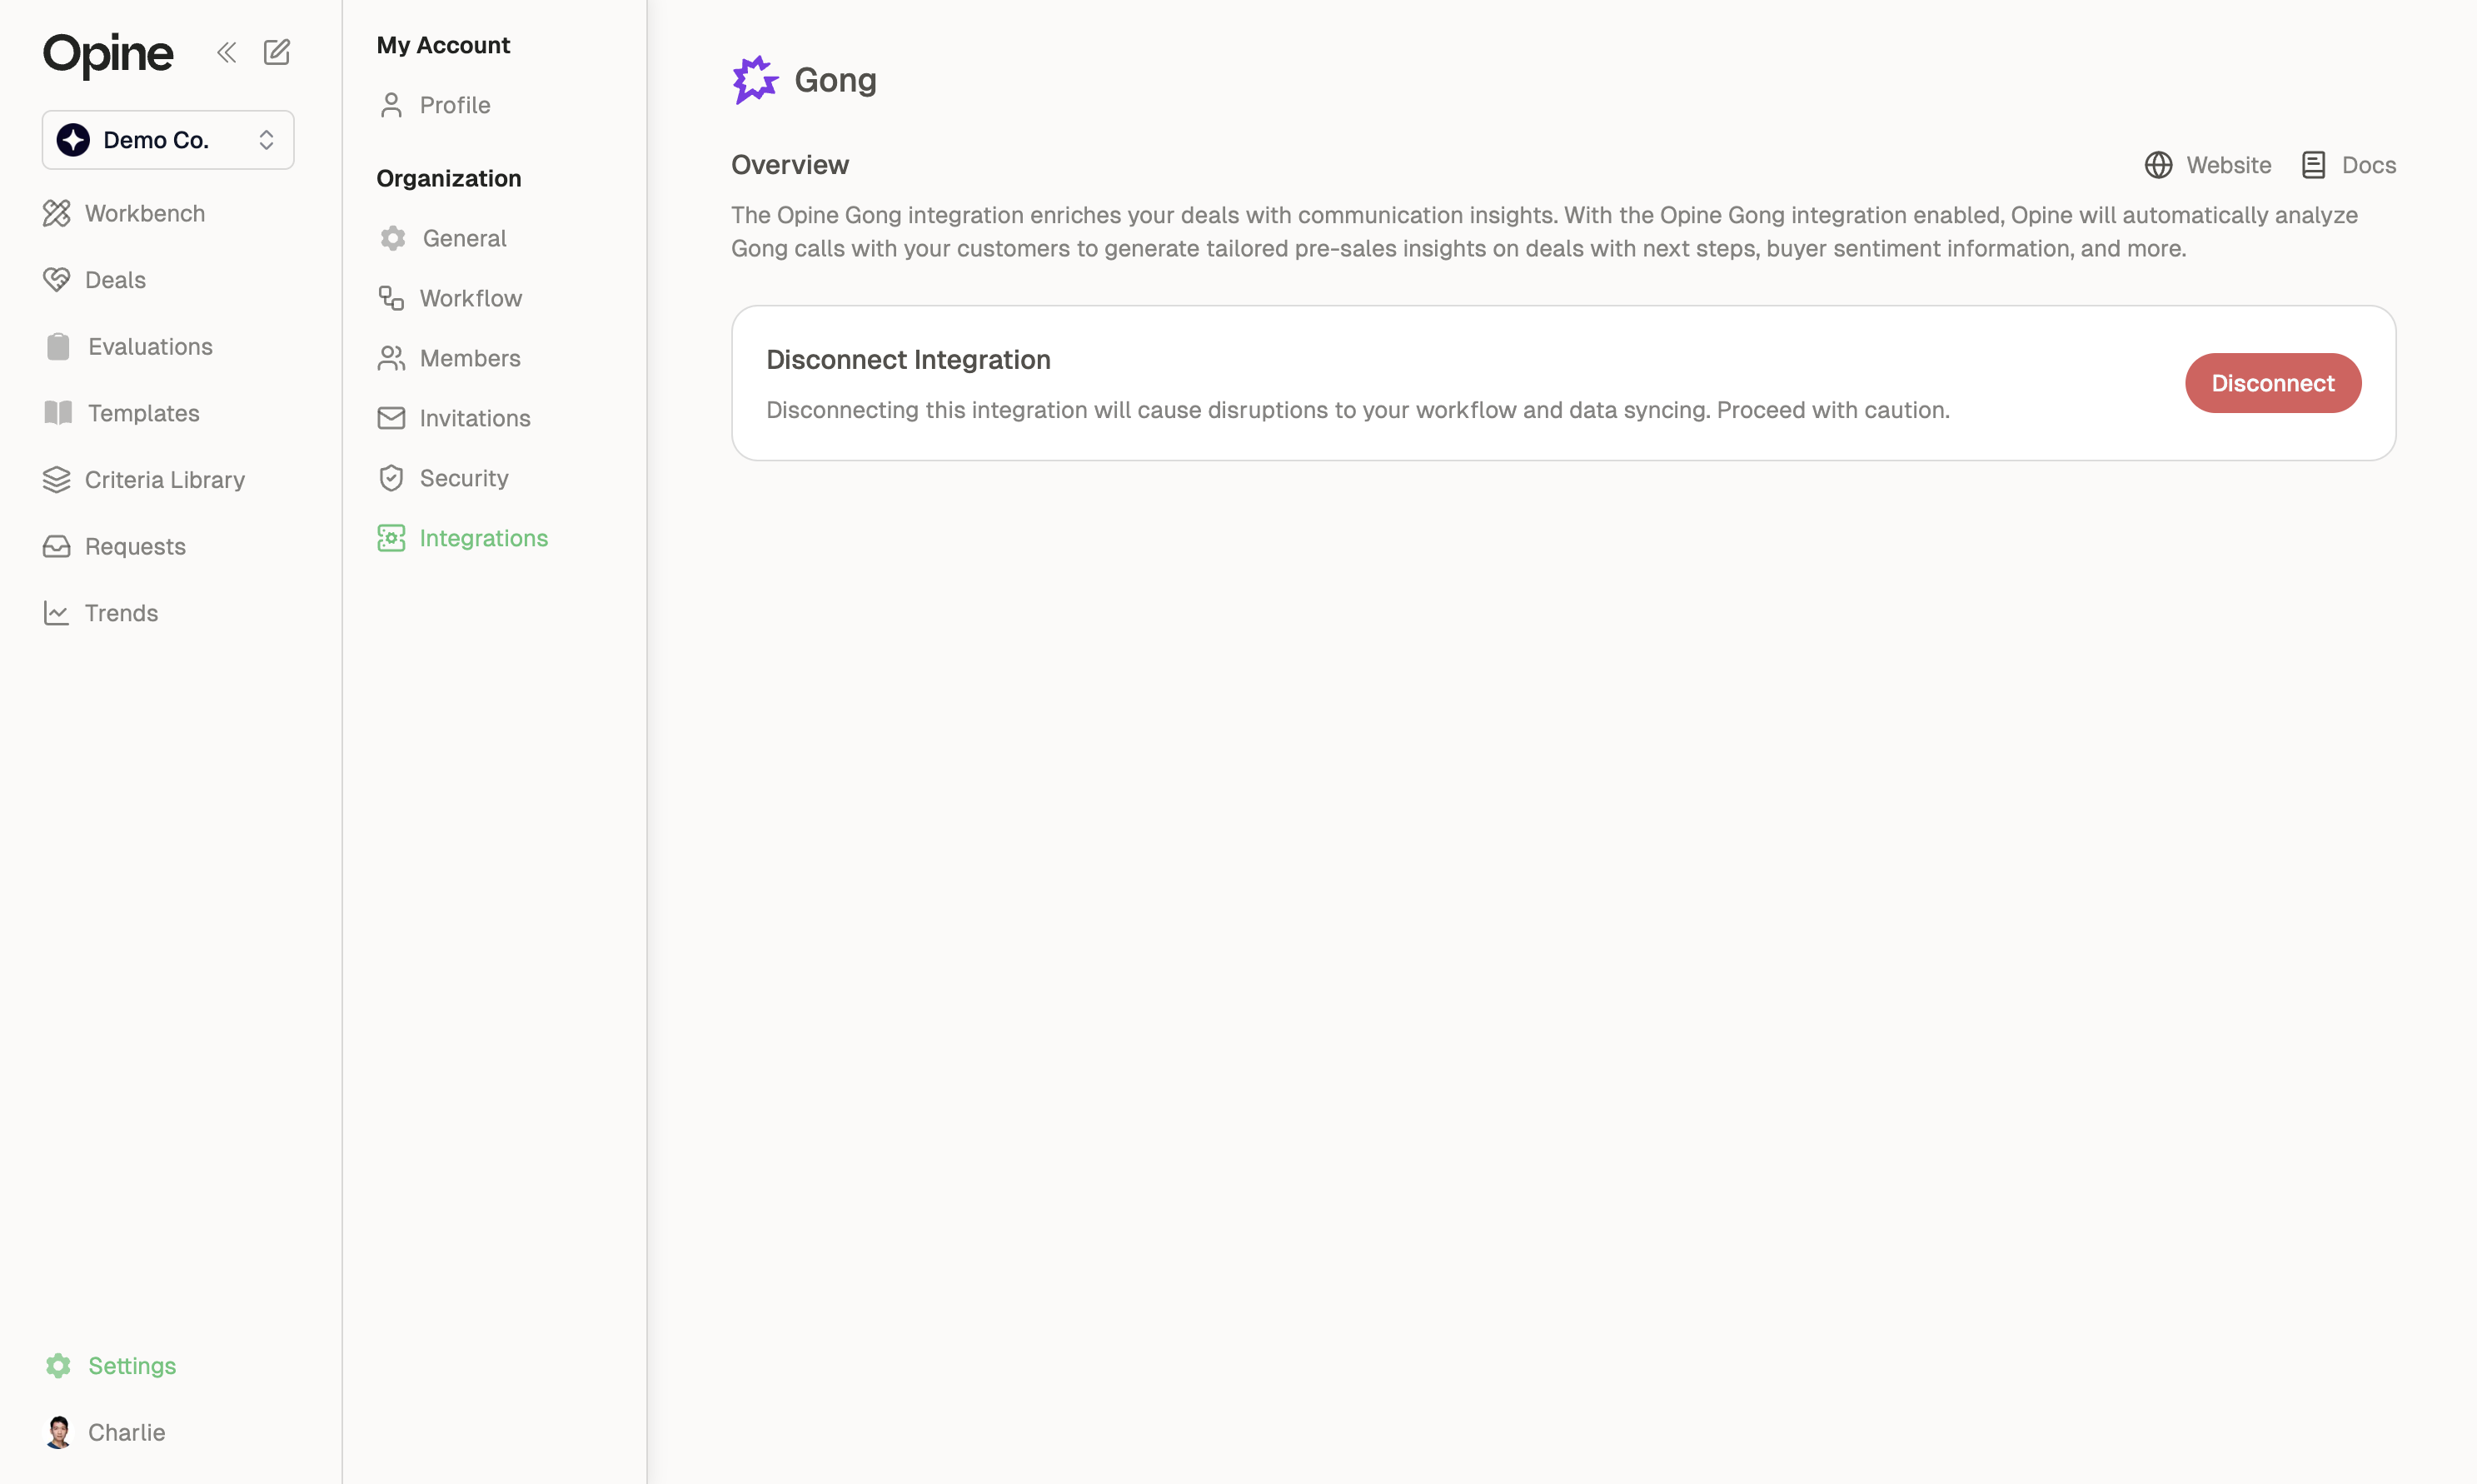Click the new compose edit icon
2477x1484 pixels.
pyautogui.click(x=277, y=52)
